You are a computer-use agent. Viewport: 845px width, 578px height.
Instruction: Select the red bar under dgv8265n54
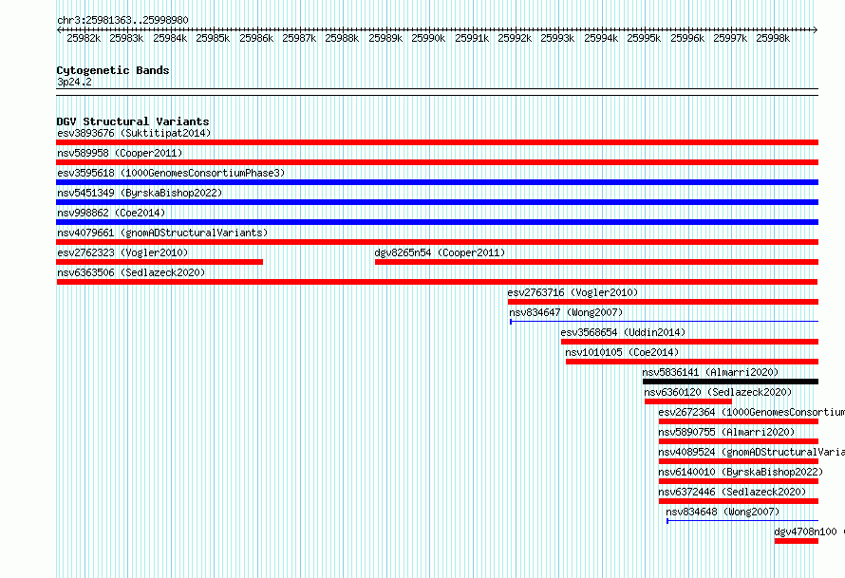tap(596, 262)
